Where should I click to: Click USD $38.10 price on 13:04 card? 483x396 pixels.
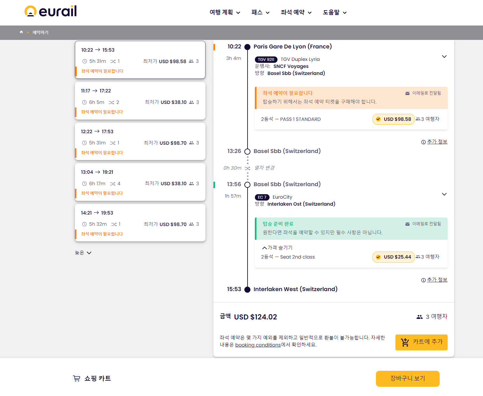pyautogui.click(x=174, y=184)
